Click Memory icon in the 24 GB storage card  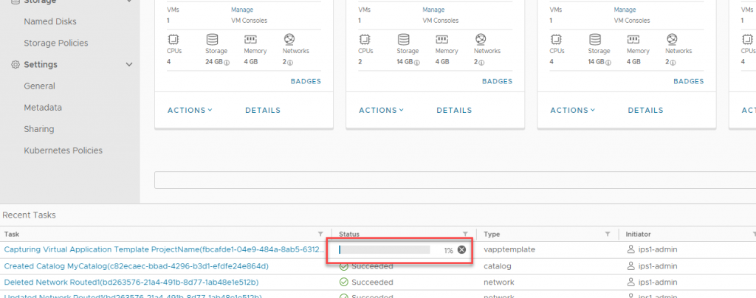[x=250, y=39]
